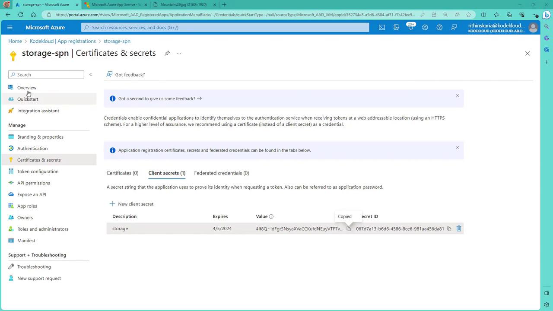Image resolution: width=553 pixels, height=311 pixels.
Task: Open the Azure help question mark
Action: point(439,27)
